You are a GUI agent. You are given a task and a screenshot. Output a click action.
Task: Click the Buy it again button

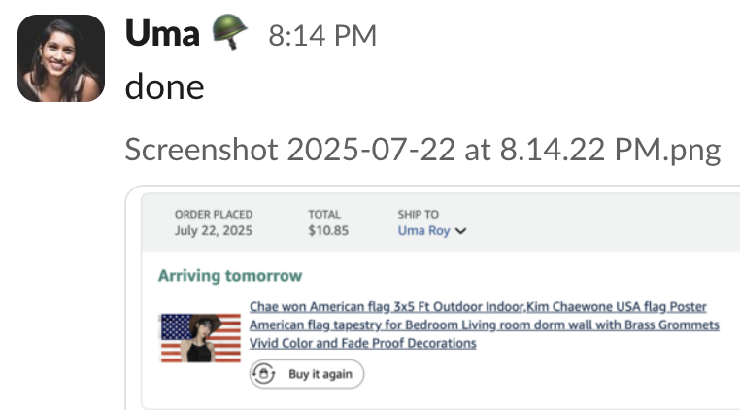tap(307, 374)
